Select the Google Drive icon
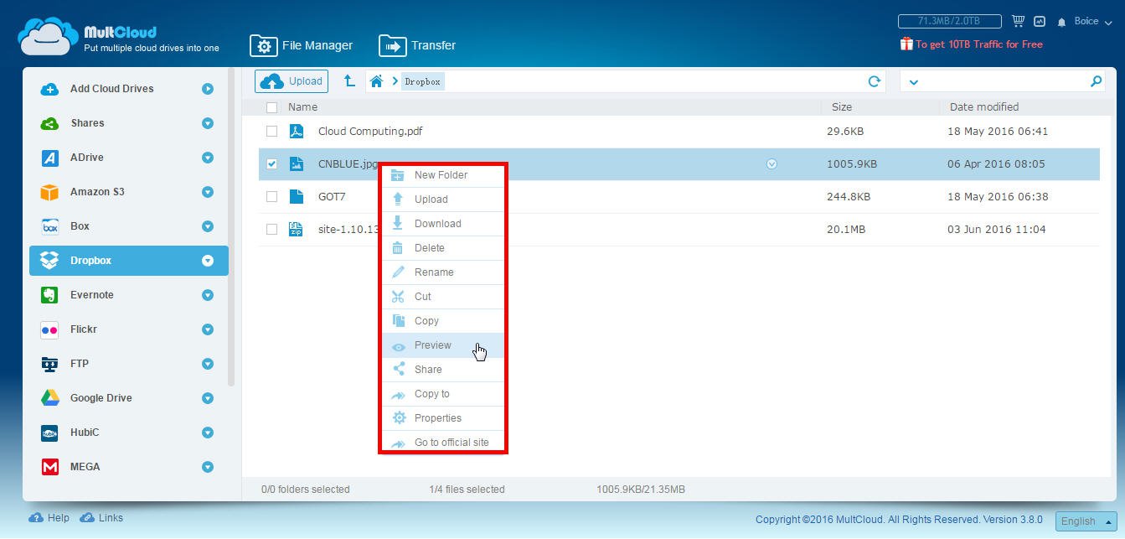 (49, 398)
